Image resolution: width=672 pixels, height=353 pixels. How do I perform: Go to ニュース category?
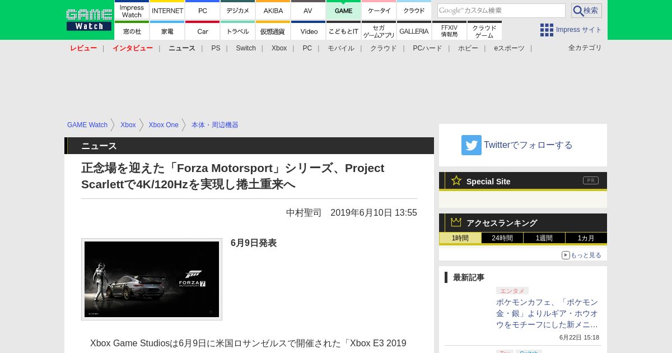click(x=182, y=48)
